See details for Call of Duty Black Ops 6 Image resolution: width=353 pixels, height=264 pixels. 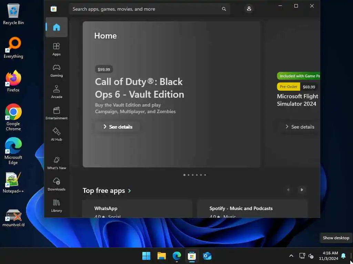[117, 127]
